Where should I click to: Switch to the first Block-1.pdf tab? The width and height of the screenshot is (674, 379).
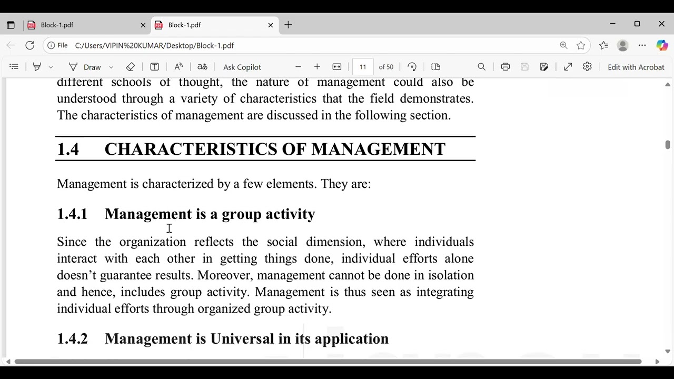click(x=86, y=25)
